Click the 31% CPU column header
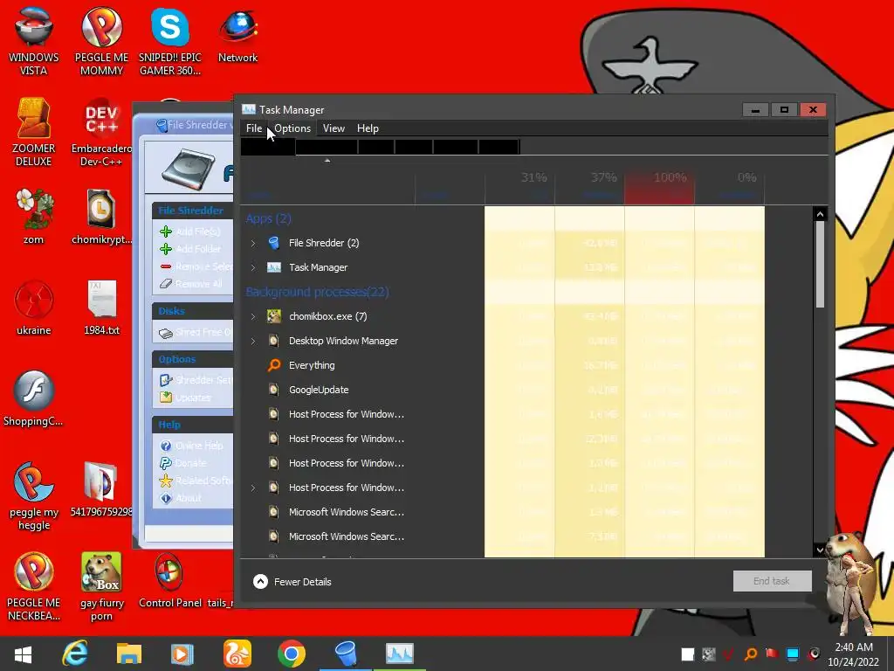 point(520,187)
